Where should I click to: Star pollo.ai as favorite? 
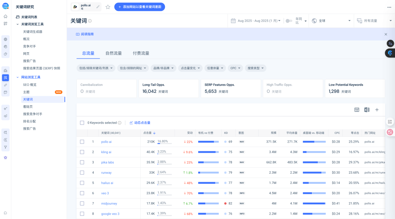pos(108,7)
